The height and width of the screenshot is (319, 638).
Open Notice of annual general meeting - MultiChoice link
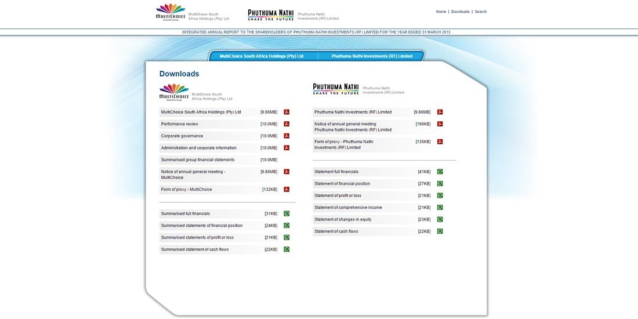coord(193,175)
